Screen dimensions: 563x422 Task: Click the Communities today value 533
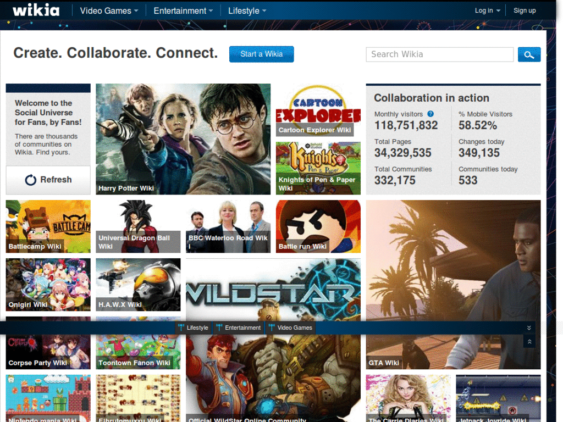pos(468,180)
